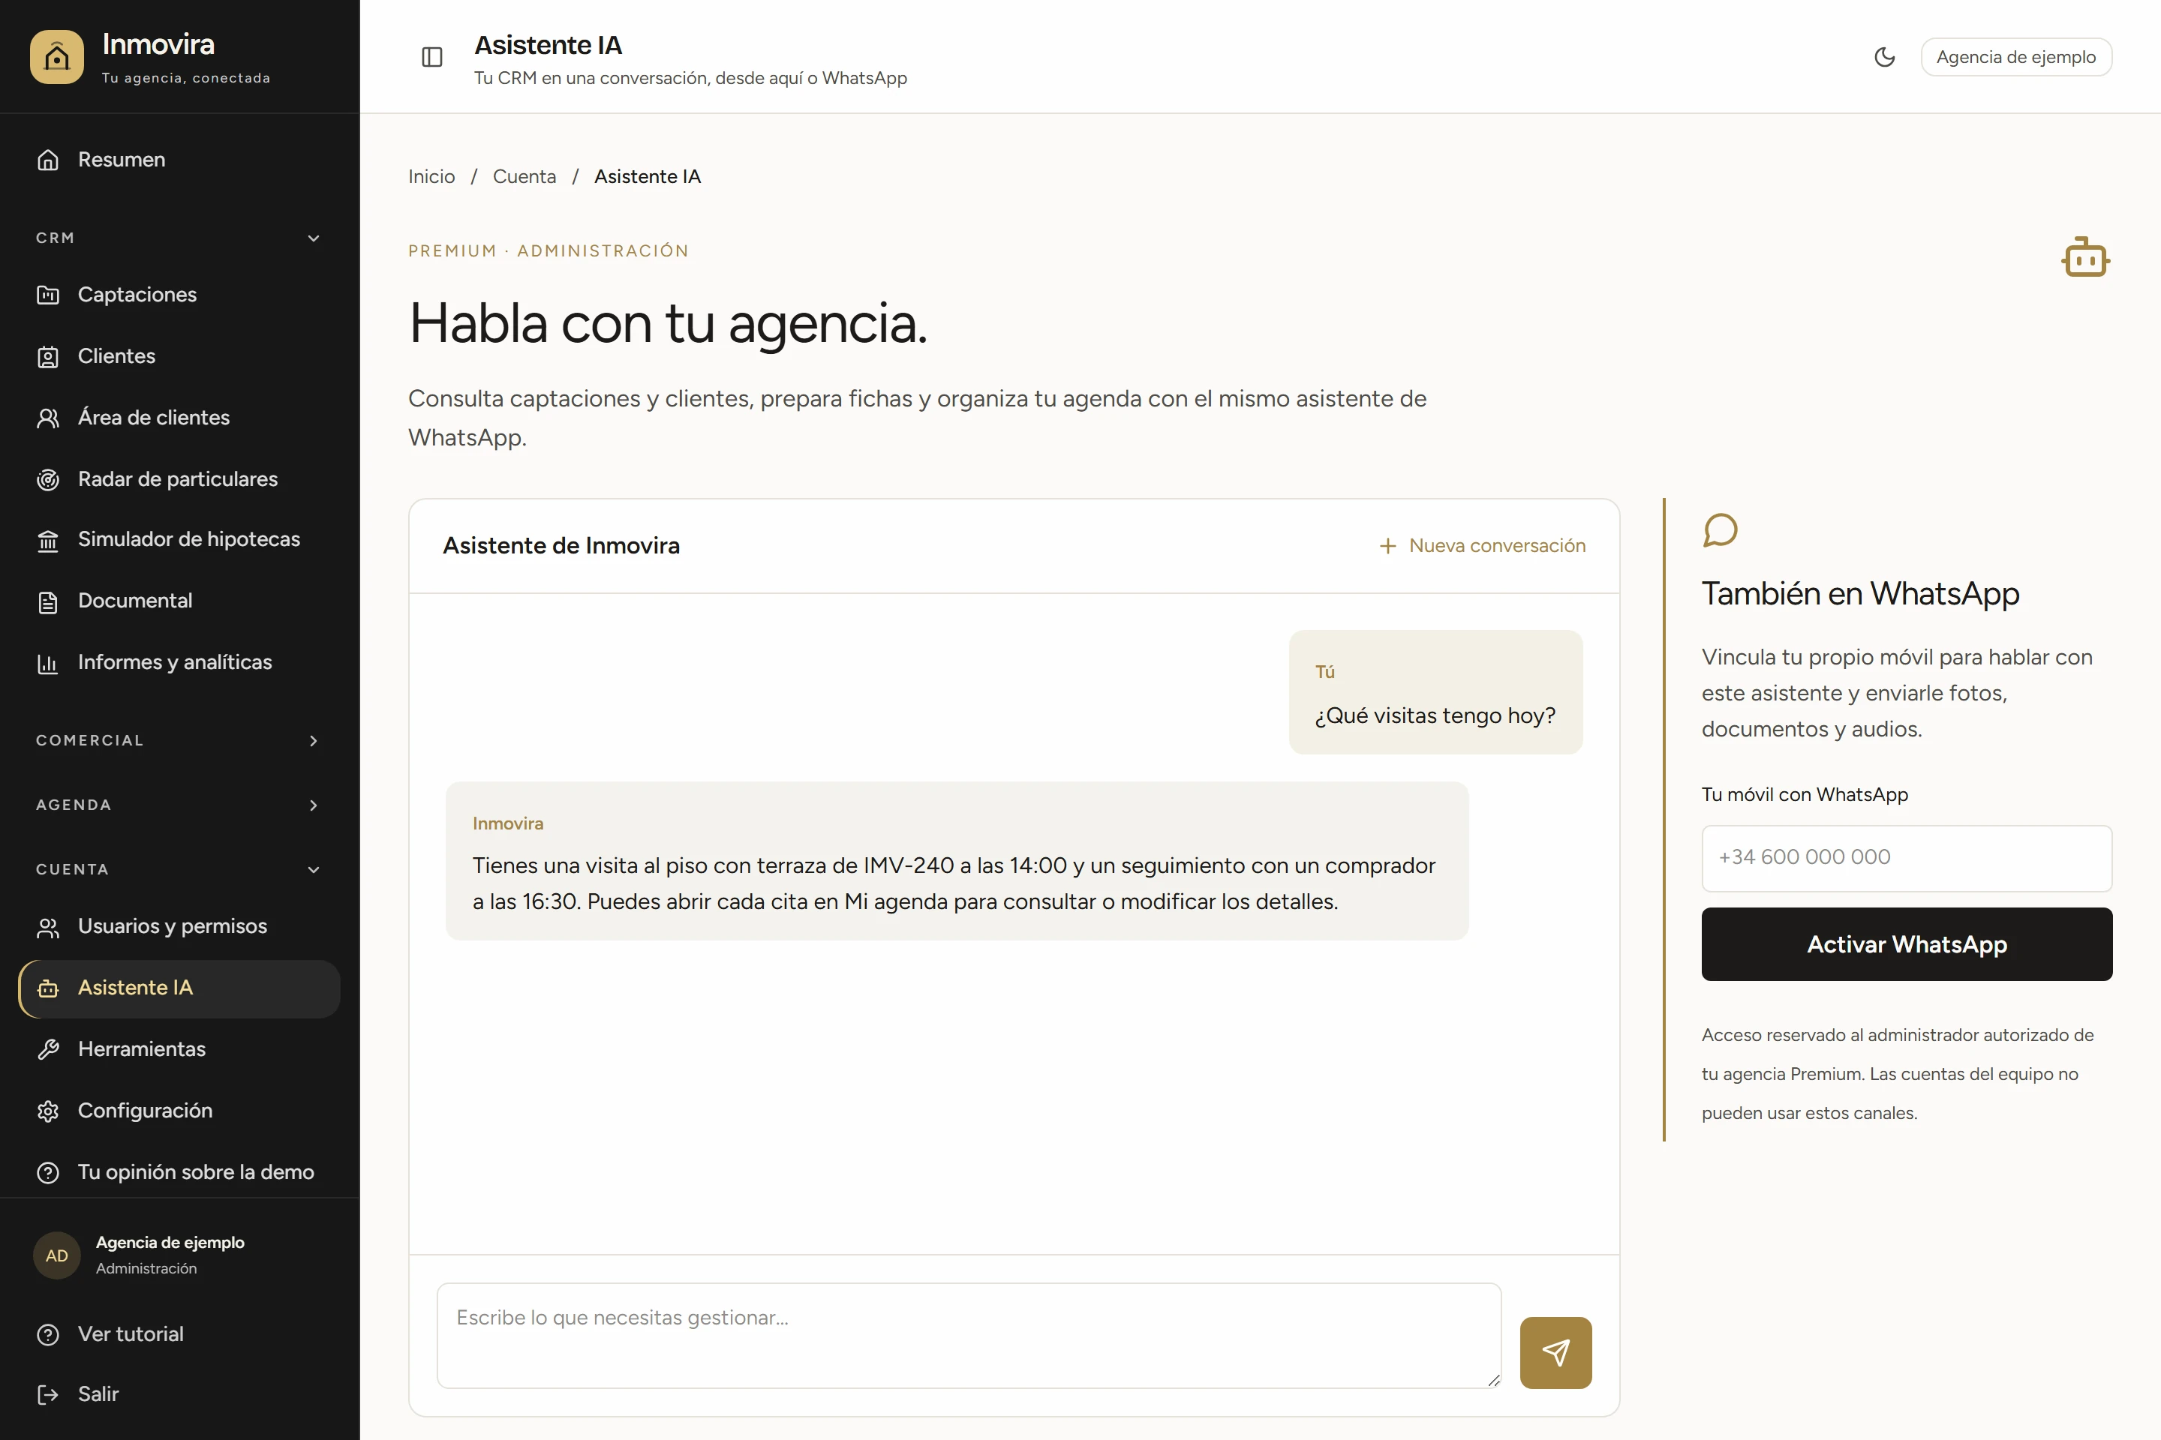The height and width of the screenshot is (1440, 2161).
Task: Focus the WhatsApp phone number field
Action: click(x=1907, y=858)
